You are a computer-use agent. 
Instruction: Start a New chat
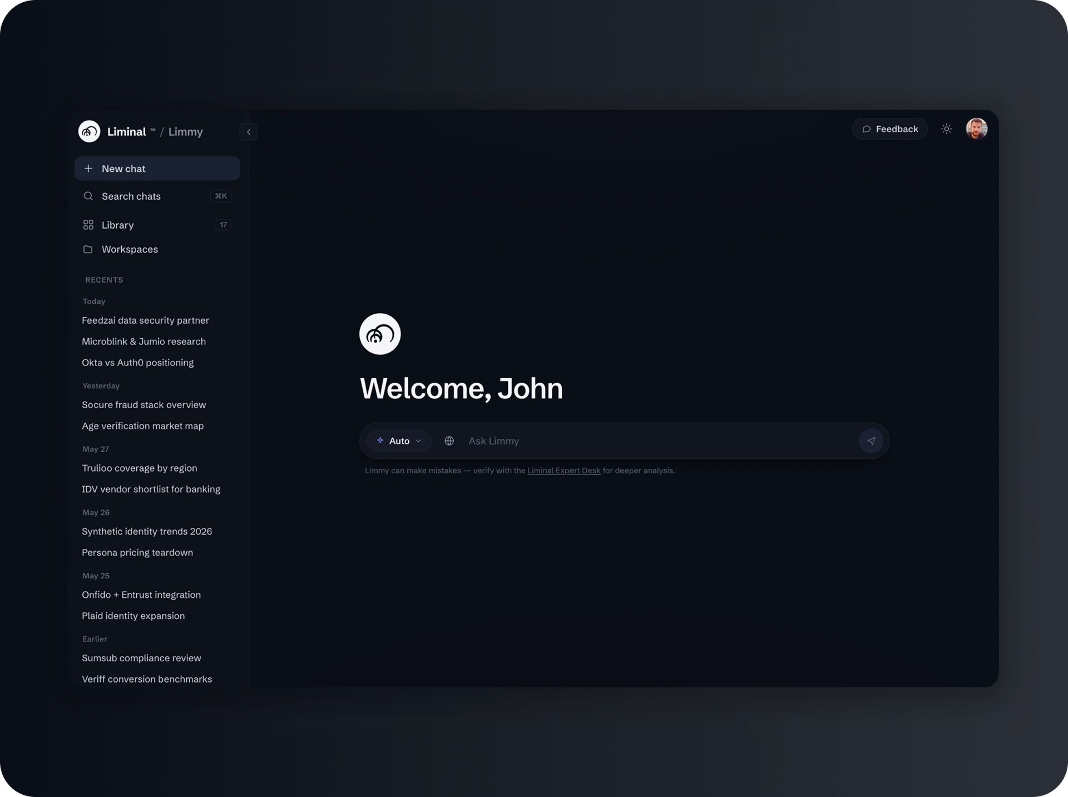pos(157,169)
